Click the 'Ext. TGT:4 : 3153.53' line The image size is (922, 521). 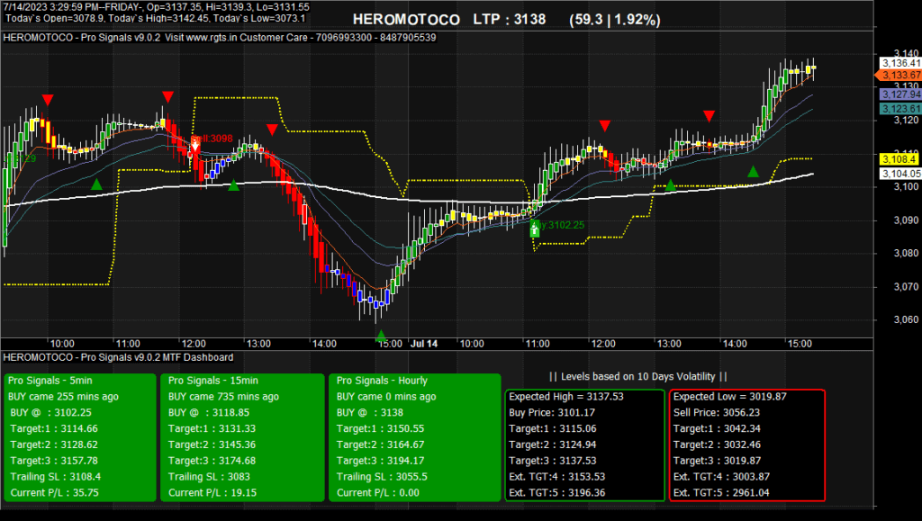(556, 476)
